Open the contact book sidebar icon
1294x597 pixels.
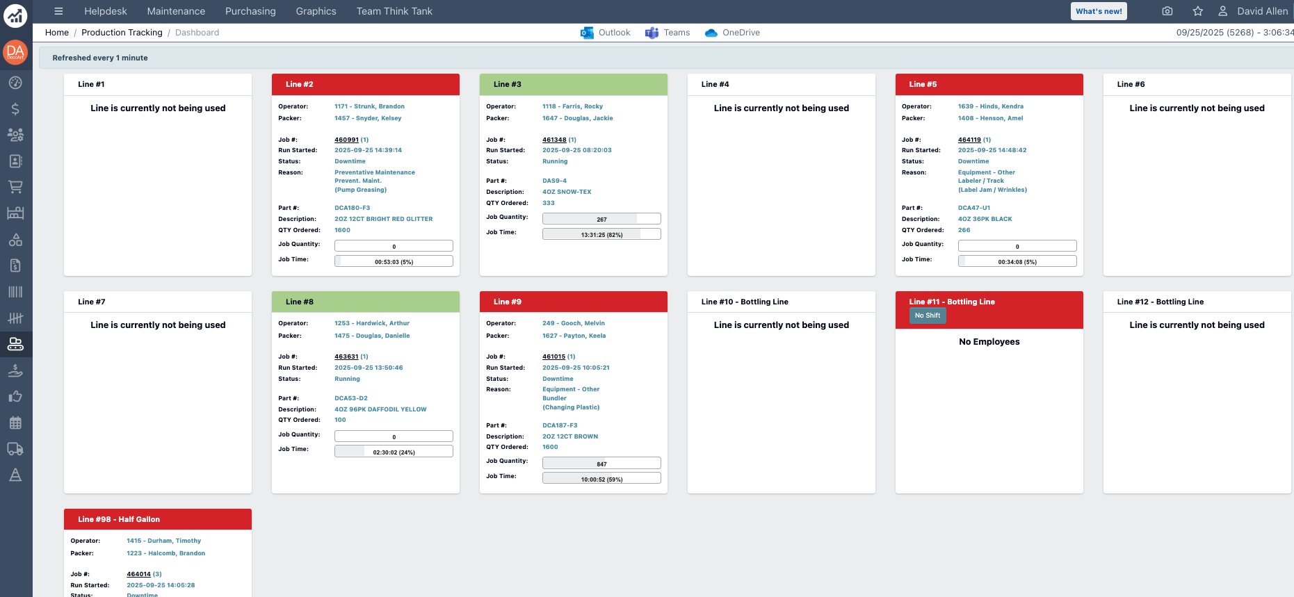15,161
